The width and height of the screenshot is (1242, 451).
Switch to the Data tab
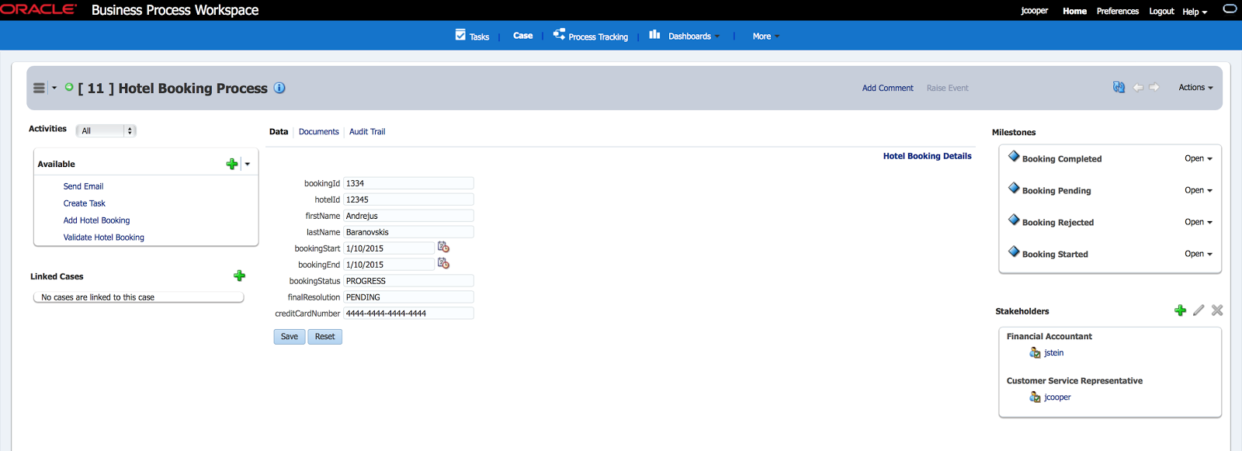coord(279,132)
